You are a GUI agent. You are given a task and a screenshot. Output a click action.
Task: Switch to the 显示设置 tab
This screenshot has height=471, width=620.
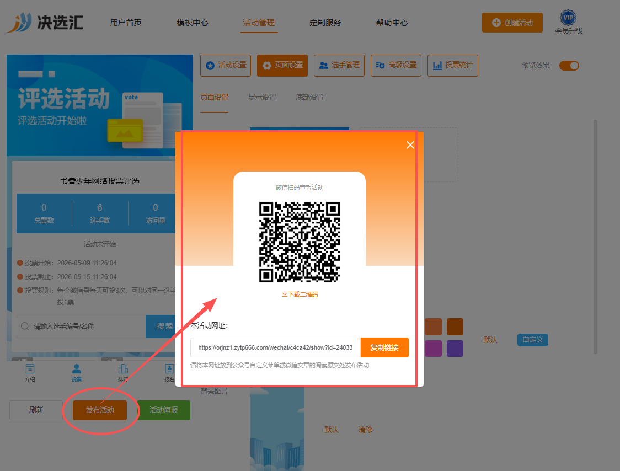click(x=262, y=97)
